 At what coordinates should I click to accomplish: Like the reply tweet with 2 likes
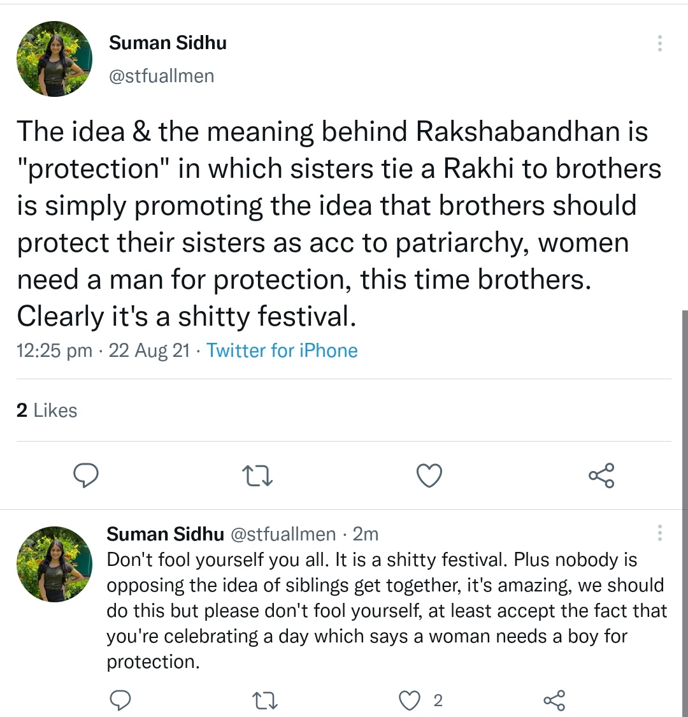[x=410, y=700]
